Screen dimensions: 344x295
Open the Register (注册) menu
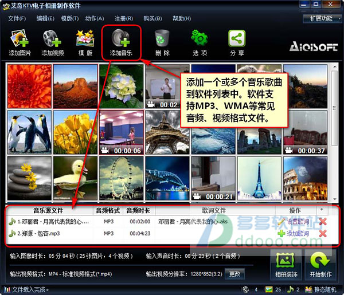click(x=123, y=19)
